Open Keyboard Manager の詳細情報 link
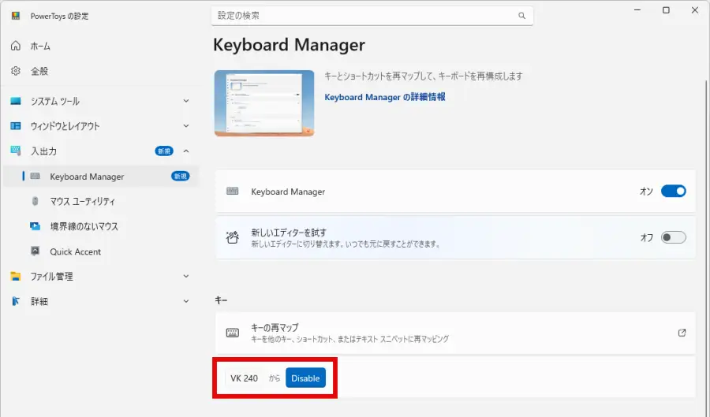This screenshot has height=417, width=710. [385, 97]
